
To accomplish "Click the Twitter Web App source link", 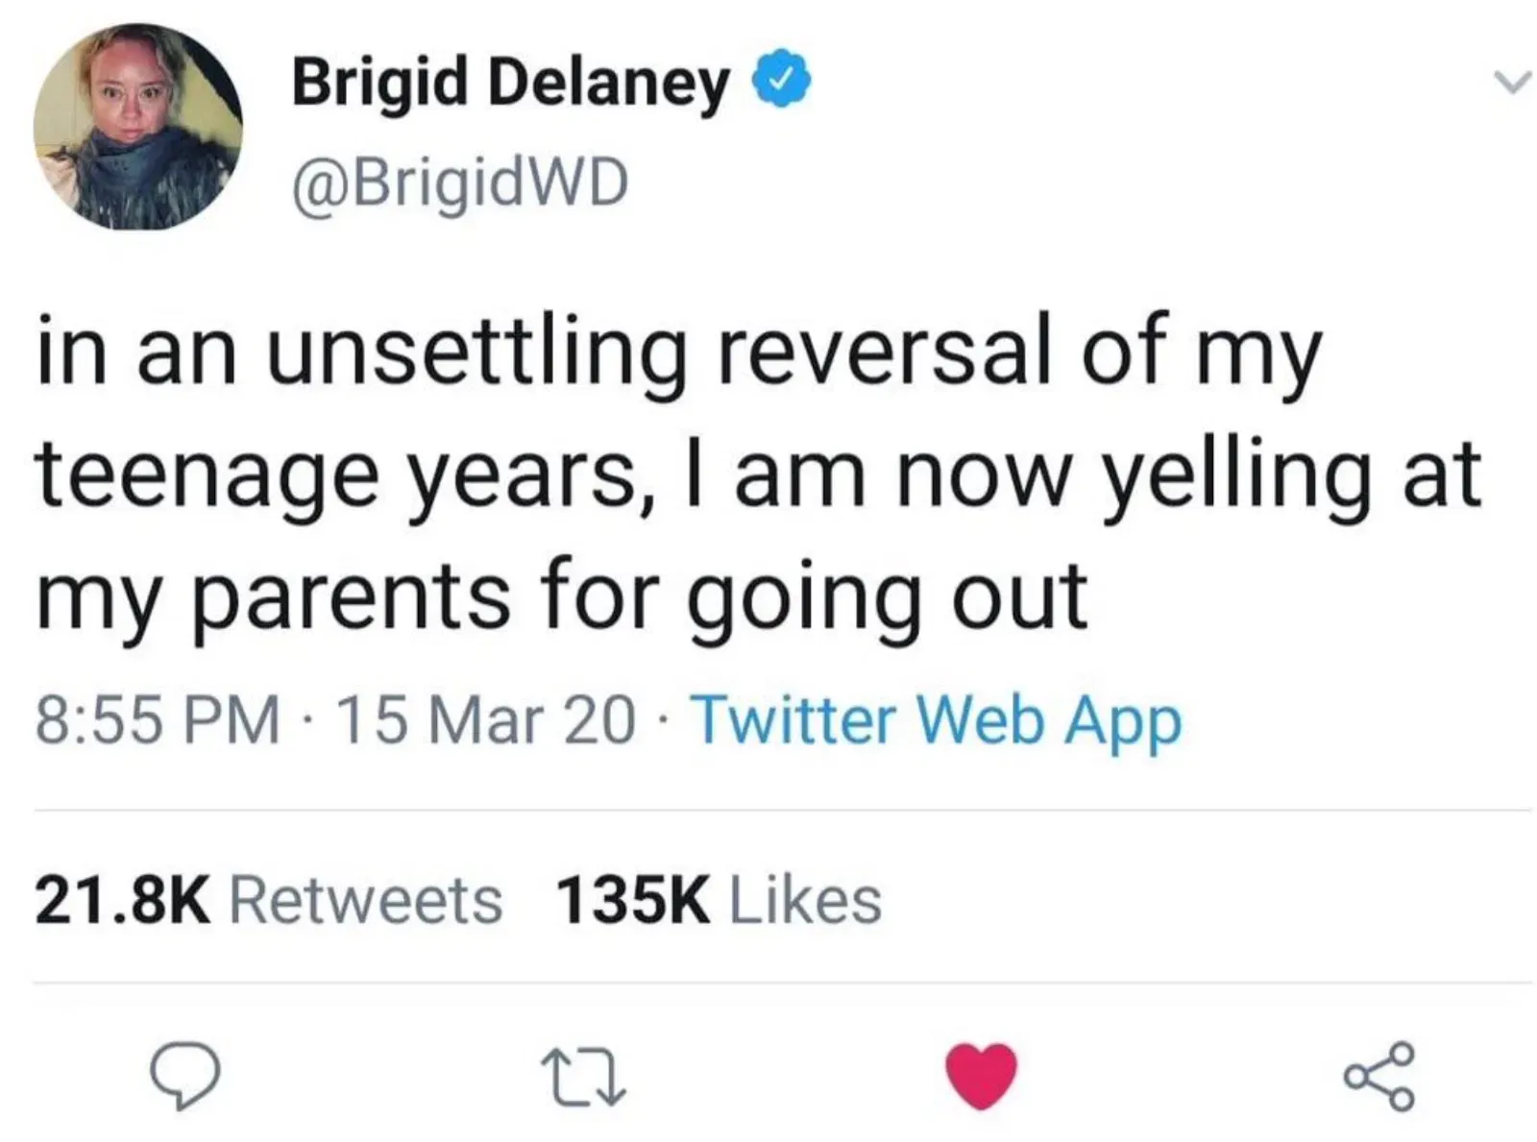I will pos(935,719).
